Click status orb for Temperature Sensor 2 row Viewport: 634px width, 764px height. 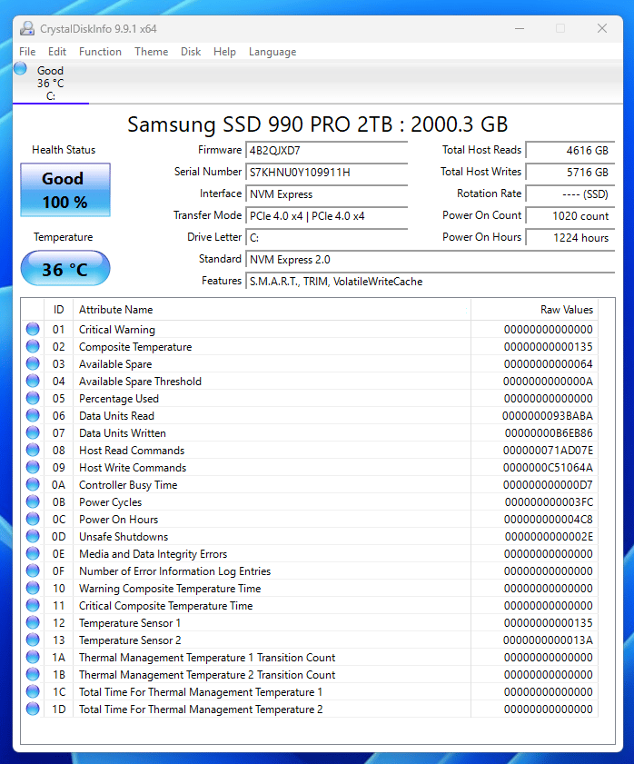[33, 640]
